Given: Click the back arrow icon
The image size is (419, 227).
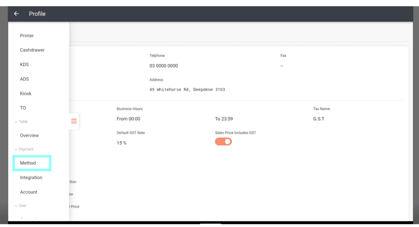Looking at the screenshot, I should point(16,14).
